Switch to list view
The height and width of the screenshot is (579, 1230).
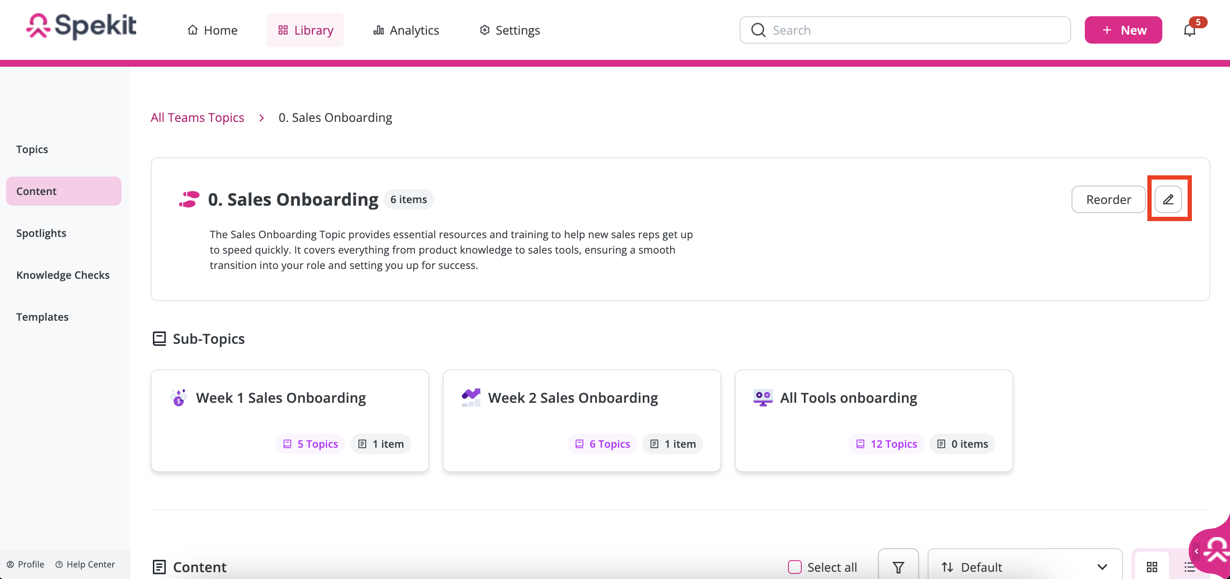pyautogui.click(x=1189, y=567)
